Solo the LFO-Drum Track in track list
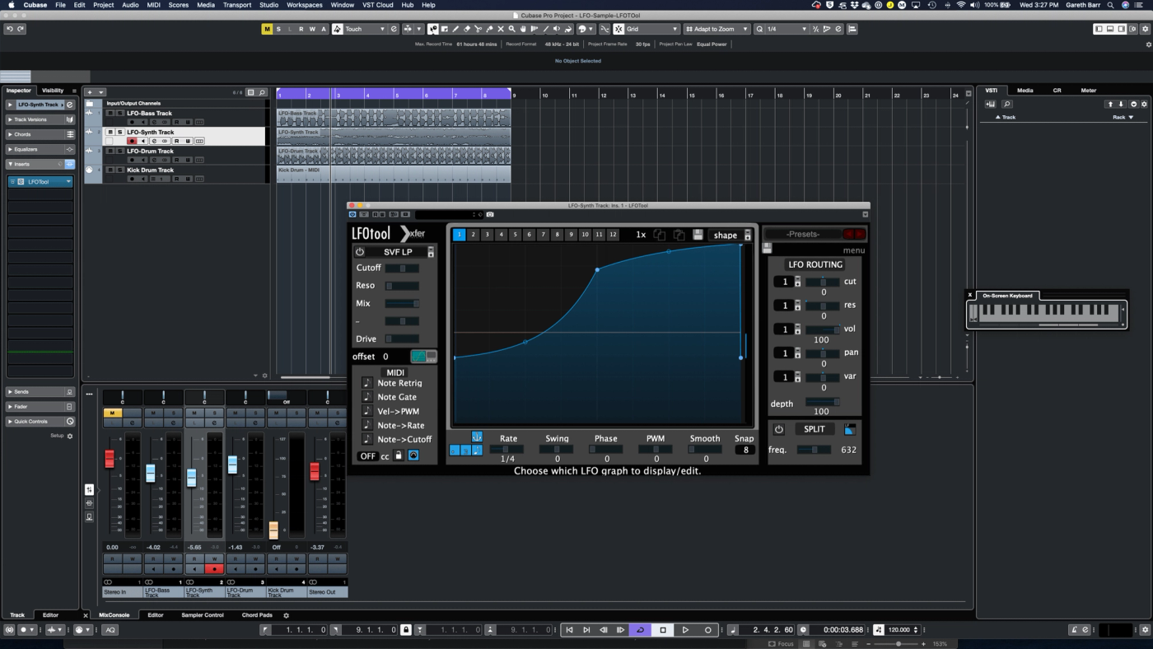Screen dimensions: 1153x649 coord(120,152)
